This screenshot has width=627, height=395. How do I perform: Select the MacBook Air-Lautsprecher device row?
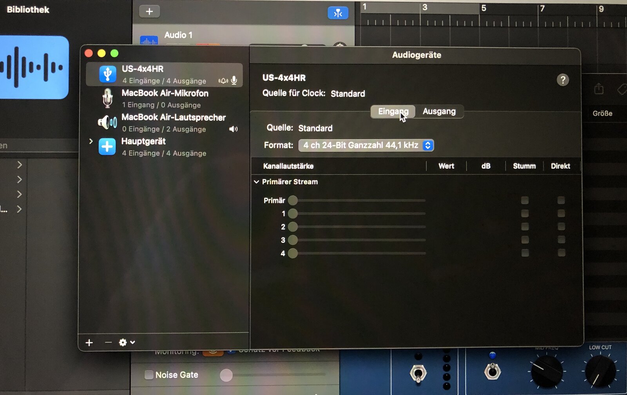pos(164,123)
